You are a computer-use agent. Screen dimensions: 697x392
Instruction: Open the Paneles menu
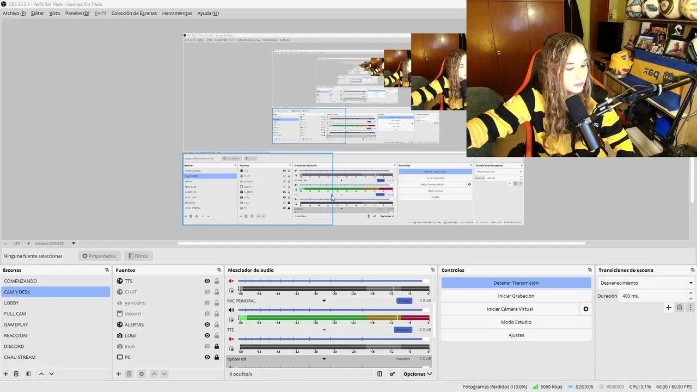pos(77,13)
